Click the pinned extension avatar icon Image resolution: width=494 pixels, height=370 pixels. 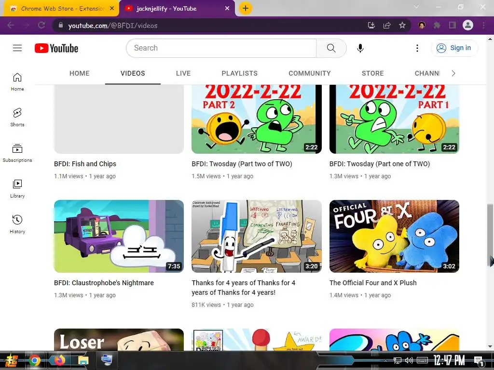(x=422, y=25)
